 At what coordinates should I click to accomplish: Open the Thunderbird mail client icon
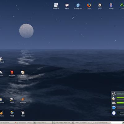78,6
